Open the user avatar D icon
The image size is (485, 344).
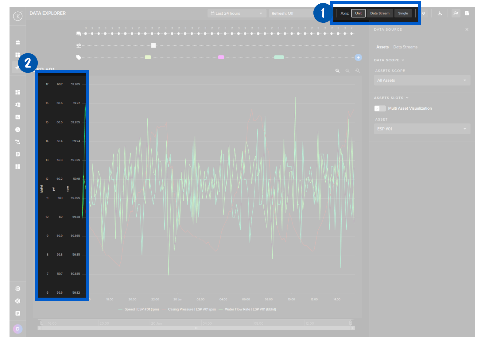17,329
